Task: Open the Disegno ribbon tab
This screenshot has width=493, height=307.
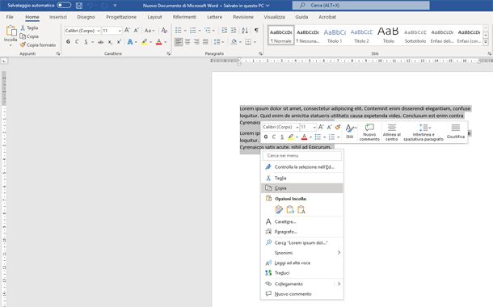Action: [86, 17]
